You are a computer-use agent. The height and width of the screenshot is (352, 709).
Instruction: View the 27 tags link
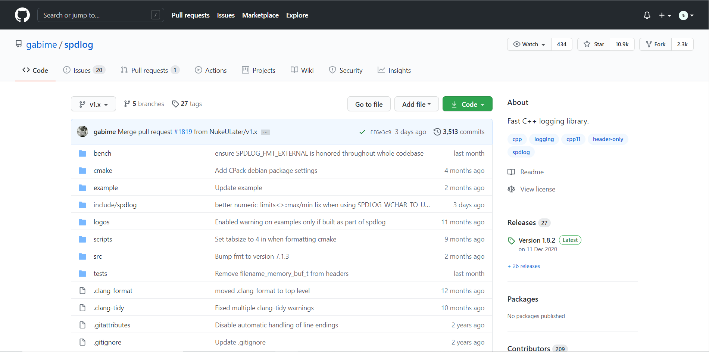pos(187,104)
